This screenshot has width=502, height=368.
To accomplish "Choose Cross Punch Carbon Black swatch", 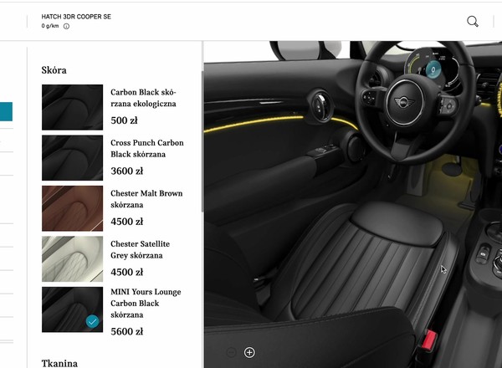I will [72, 158].
